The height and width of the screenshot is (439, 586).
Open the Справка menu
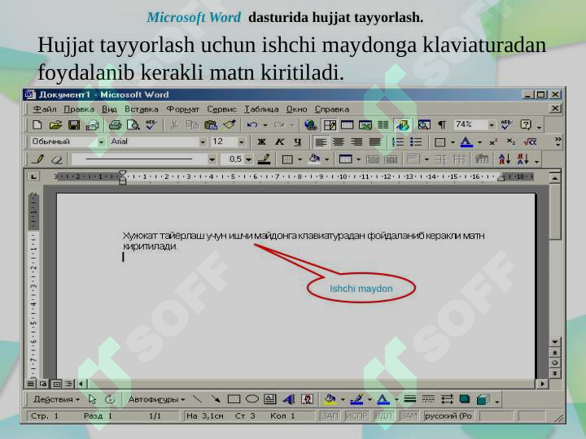coord(332,110)
